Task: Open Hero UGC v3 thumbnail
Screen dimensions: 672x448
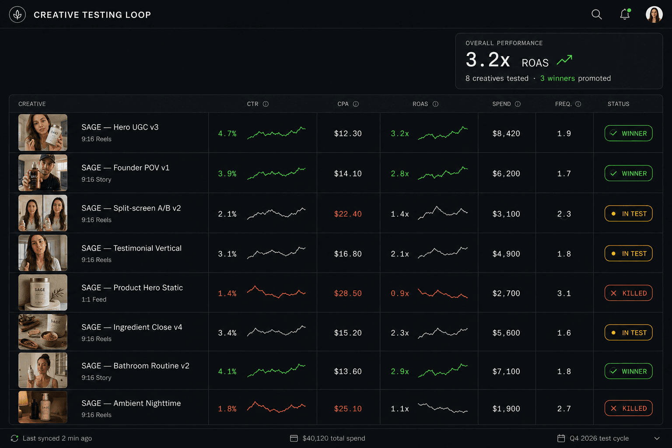Action: click(x=43, y=133)
